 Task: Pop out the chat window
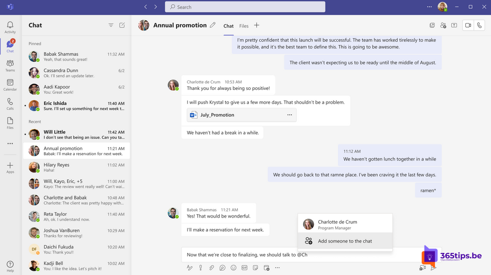(432, 26)
